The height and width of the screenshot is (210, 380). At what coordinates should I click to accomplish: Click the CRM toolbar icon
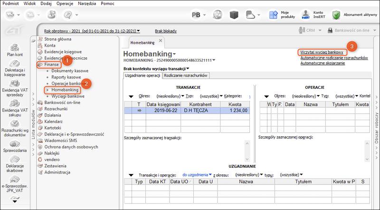302,30
